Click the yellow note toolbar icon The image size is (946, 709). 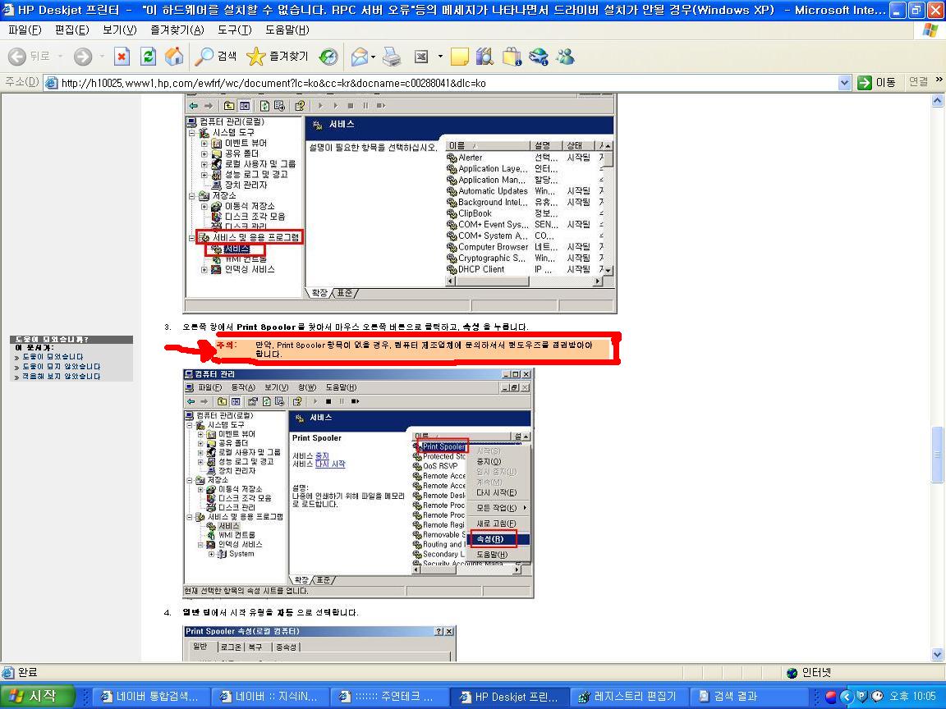tap(459, 57)
